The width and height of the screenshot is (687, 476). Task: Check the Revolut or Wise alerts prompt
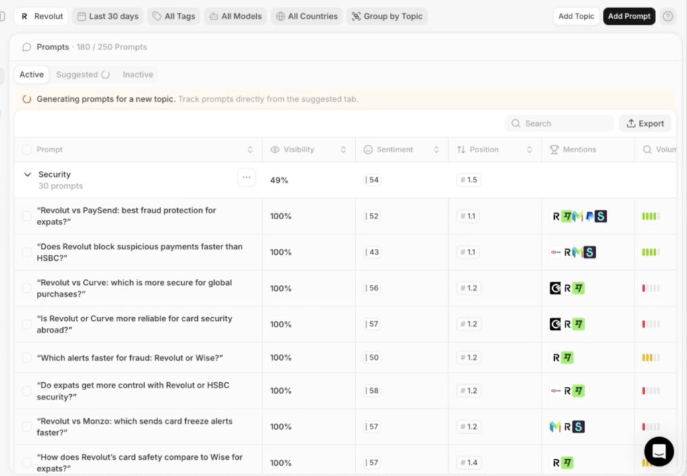coord(27,358)
